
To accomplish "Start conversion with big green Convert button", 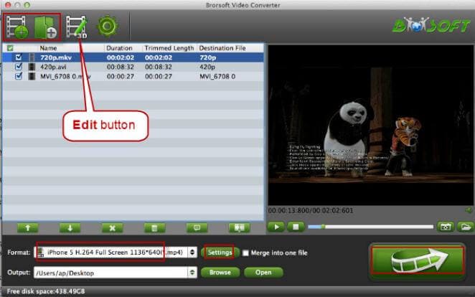I will pos(418,261).
